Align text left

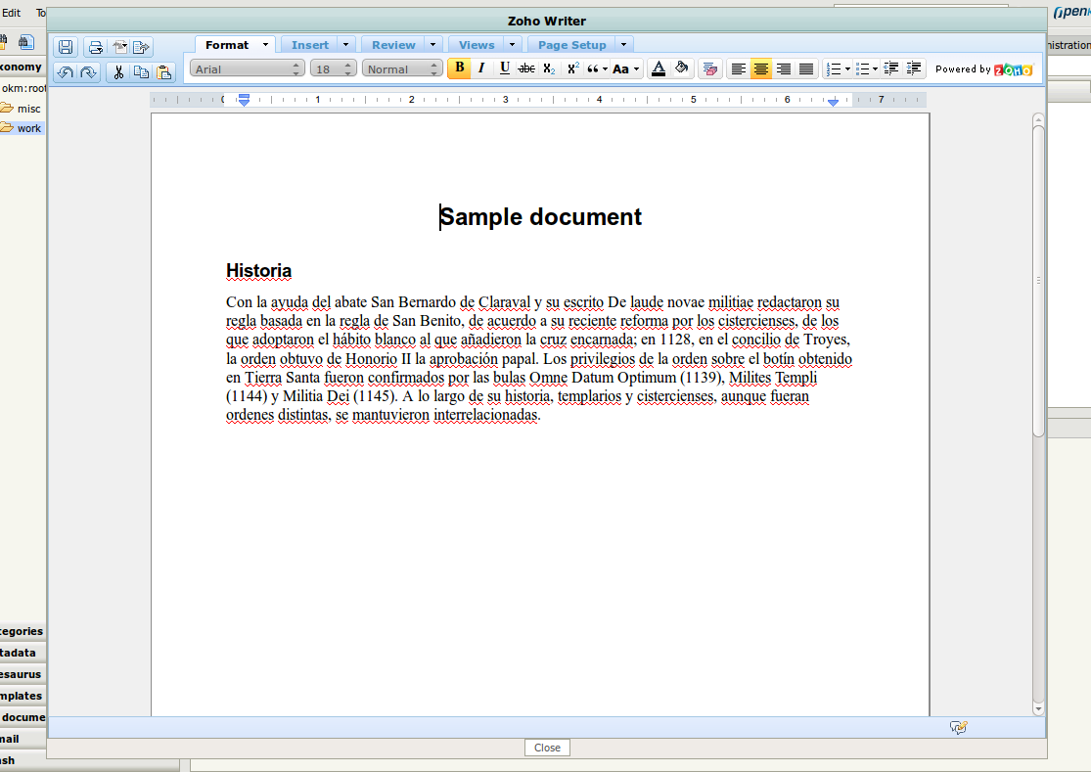click(x=738, y=68)
